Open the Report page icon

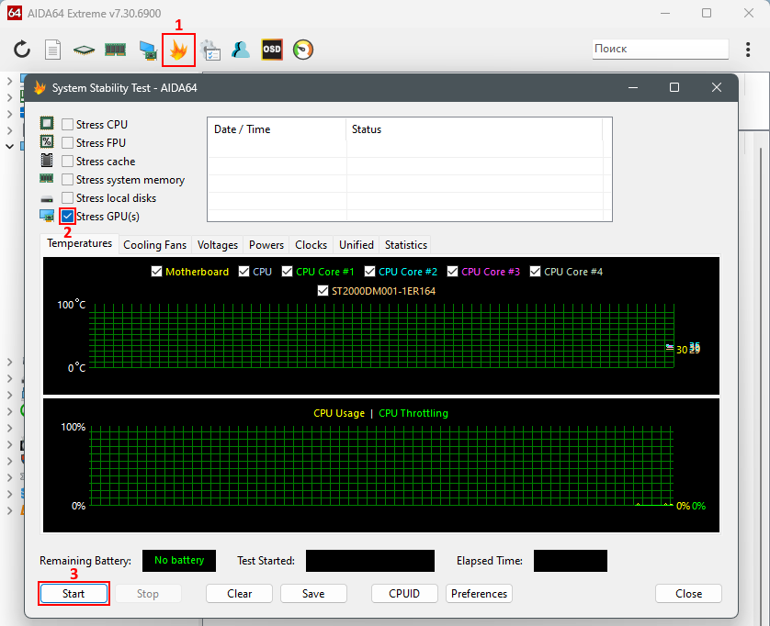coord(52,50)
